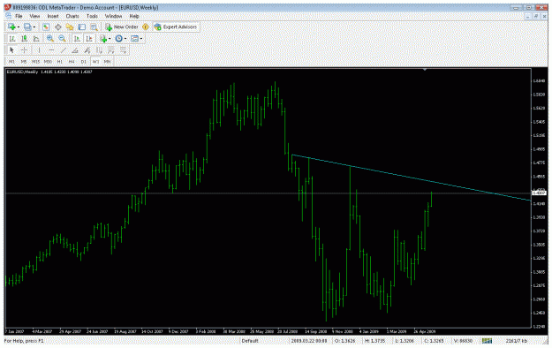The width and height of the screenshot is (552, 348).
Task: Toggle the Data Window crosshair icon
Action: [57, 26]
